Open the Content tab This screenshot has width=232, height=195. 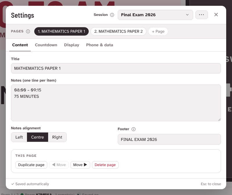pos(20,45)
